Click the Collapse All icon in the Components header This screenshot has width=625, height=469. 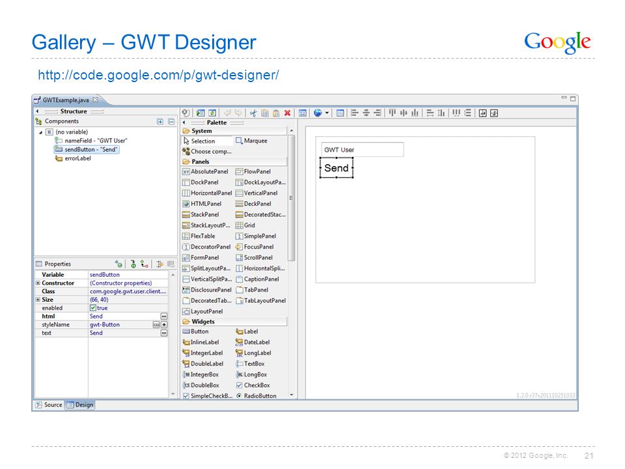tap(171, 122)
